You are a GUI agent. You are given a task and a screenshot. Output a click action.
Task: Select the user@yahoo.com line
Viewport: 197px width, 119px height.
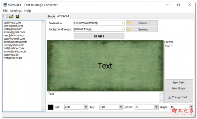click(x=14, y=45)
